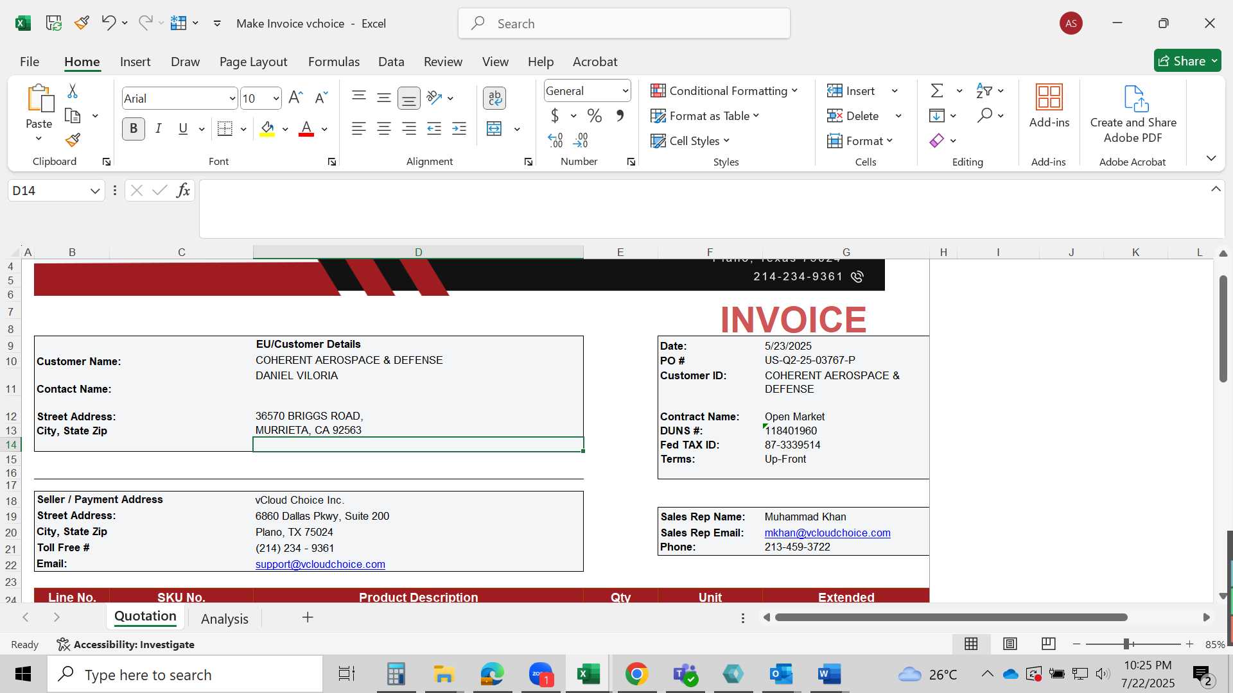Viewport: 1233px width, 693px height.
Task: Click the Decrease Indent icon
Action: tap(434, 129)
